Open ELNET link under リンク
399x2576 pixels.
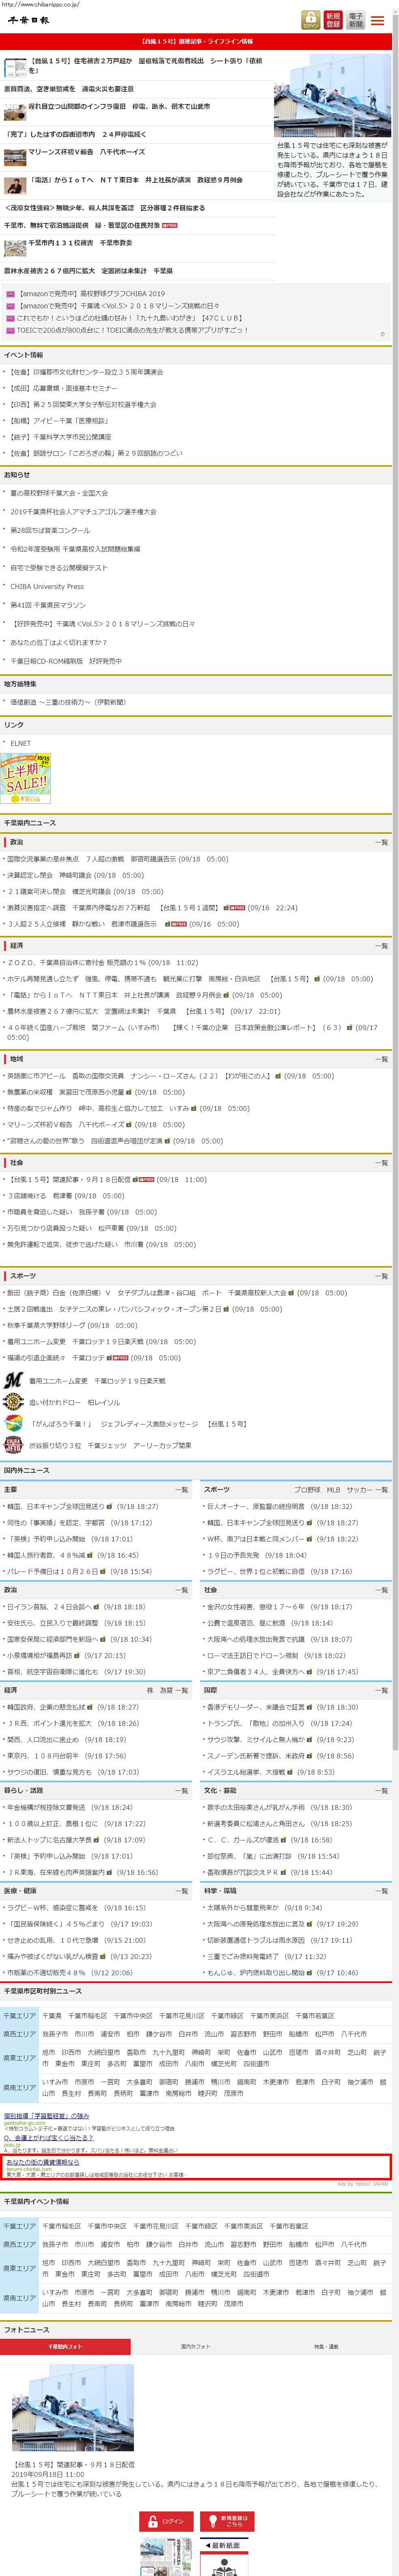(20, 743)
